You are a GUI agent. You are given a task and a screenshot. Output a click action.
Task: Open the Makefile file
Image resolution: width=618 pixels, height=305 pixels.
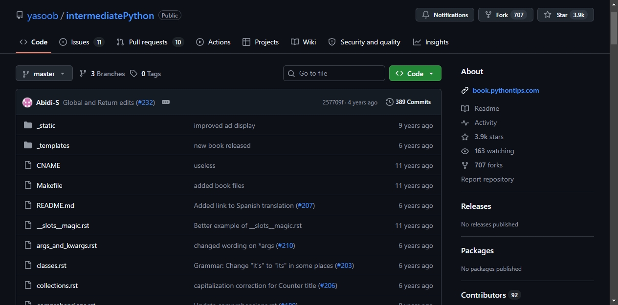tap(49, 185)
